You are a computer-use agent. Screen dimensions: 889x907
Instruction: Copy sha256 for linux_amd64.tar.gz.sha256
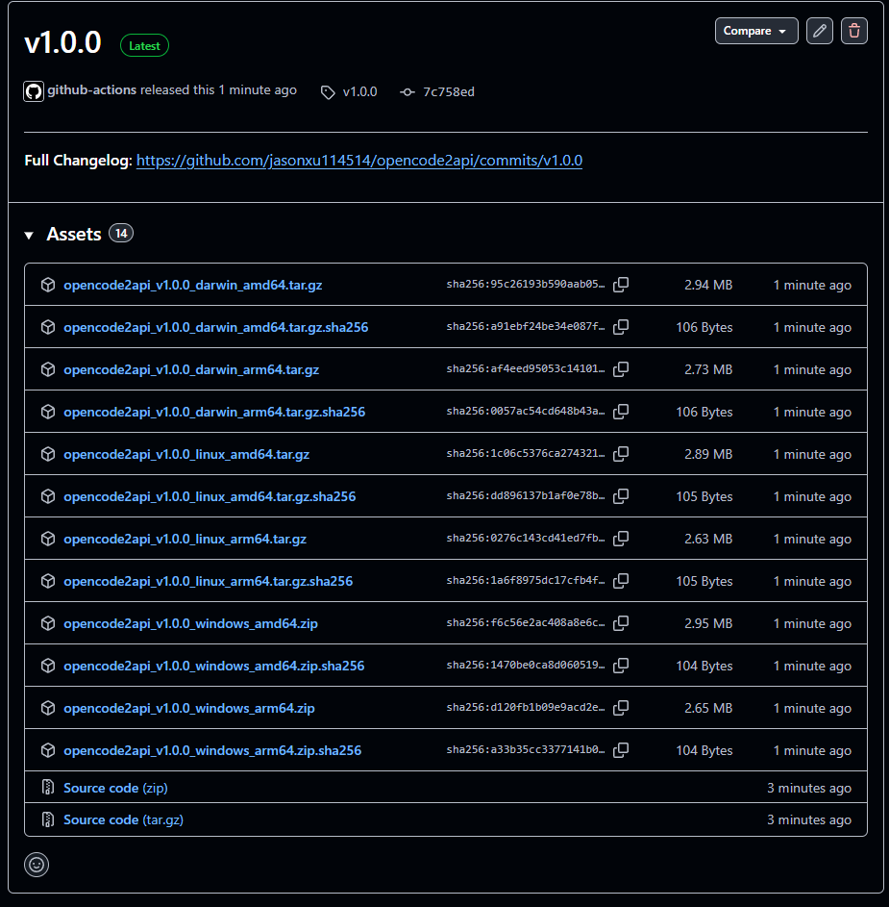pyautogui.click(x=621, y=495)
